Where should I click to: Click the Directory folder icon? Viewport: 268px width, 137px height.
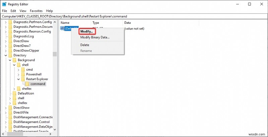pyautogui.click(x=10, y=55)
